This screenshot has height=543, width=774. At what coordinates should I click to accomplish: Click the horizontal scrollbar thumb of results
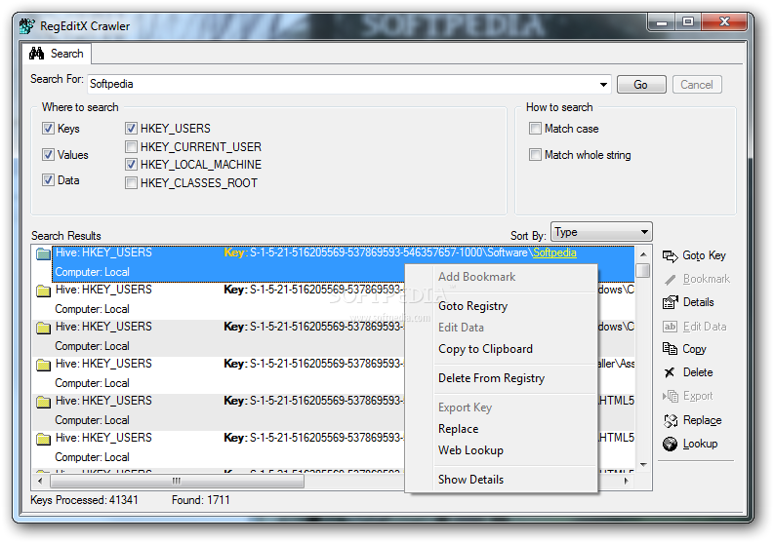click(178, 481)
